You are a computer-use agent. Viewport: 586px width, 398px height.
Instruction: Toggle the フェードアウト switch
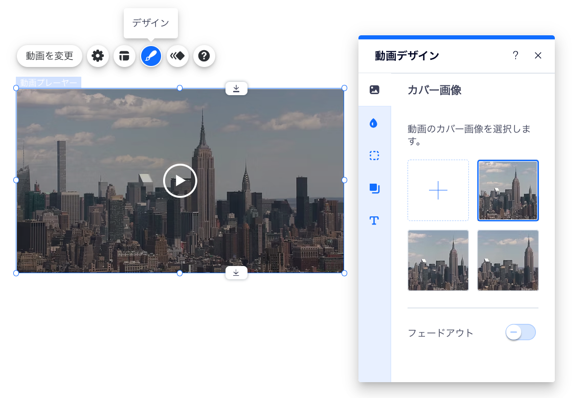(x=521, y=332)
